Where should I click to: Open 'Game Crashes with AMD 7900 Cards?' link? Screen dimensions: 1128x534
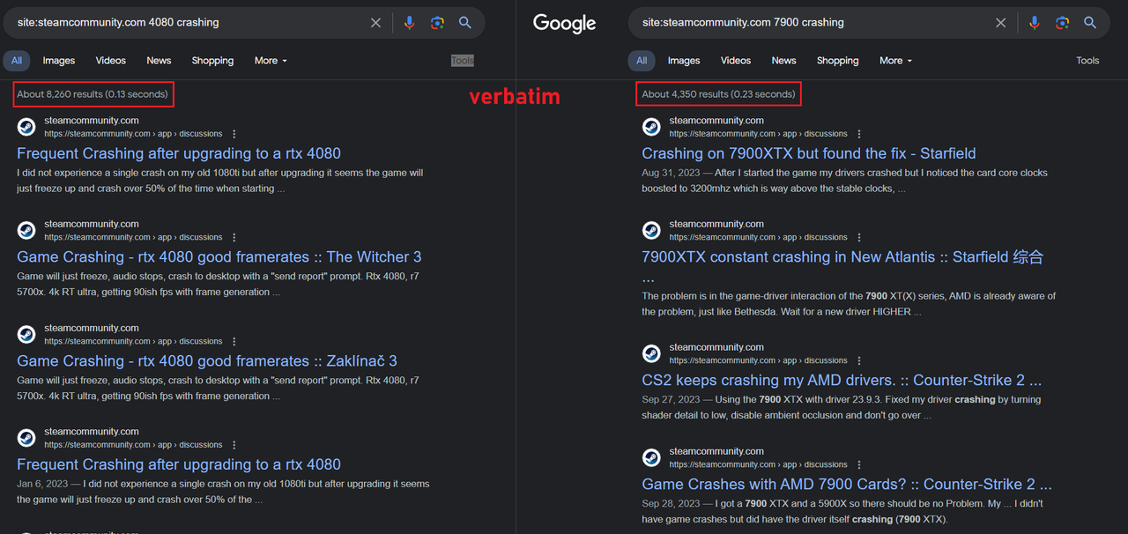tap(847, 484)
